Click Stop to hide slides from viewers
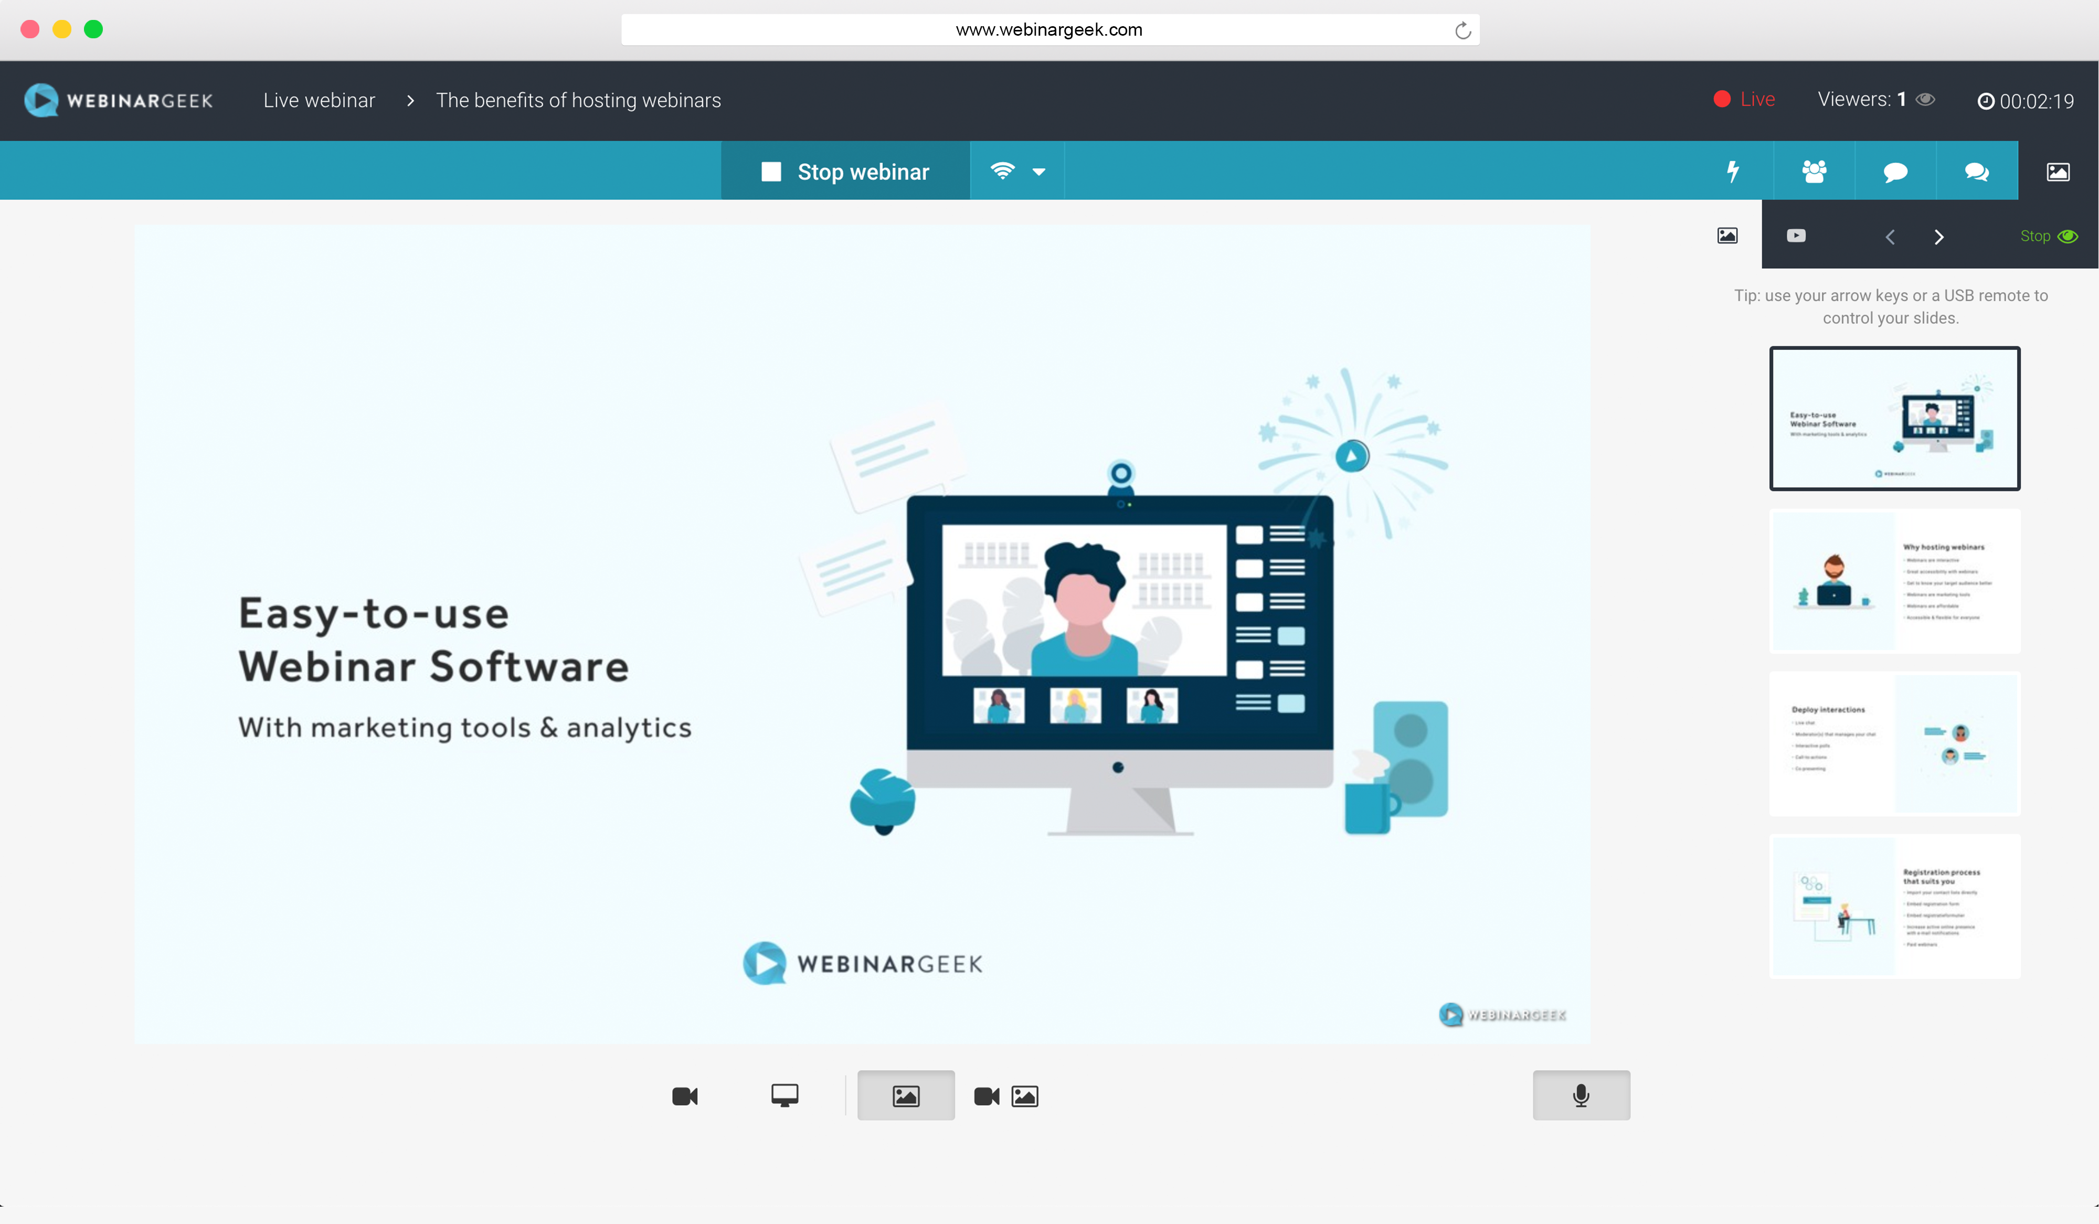The height and width of the screenshot is (1224, 2099). click(2049, 237)
